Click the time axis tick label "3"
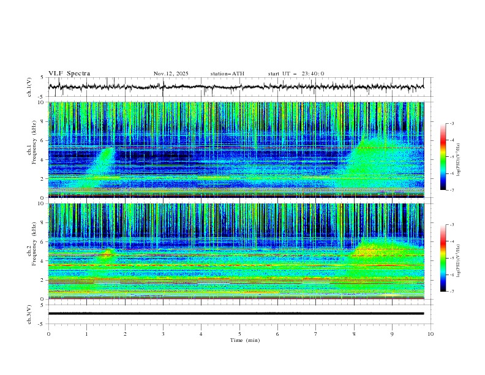485x375 pixels. 163,334
